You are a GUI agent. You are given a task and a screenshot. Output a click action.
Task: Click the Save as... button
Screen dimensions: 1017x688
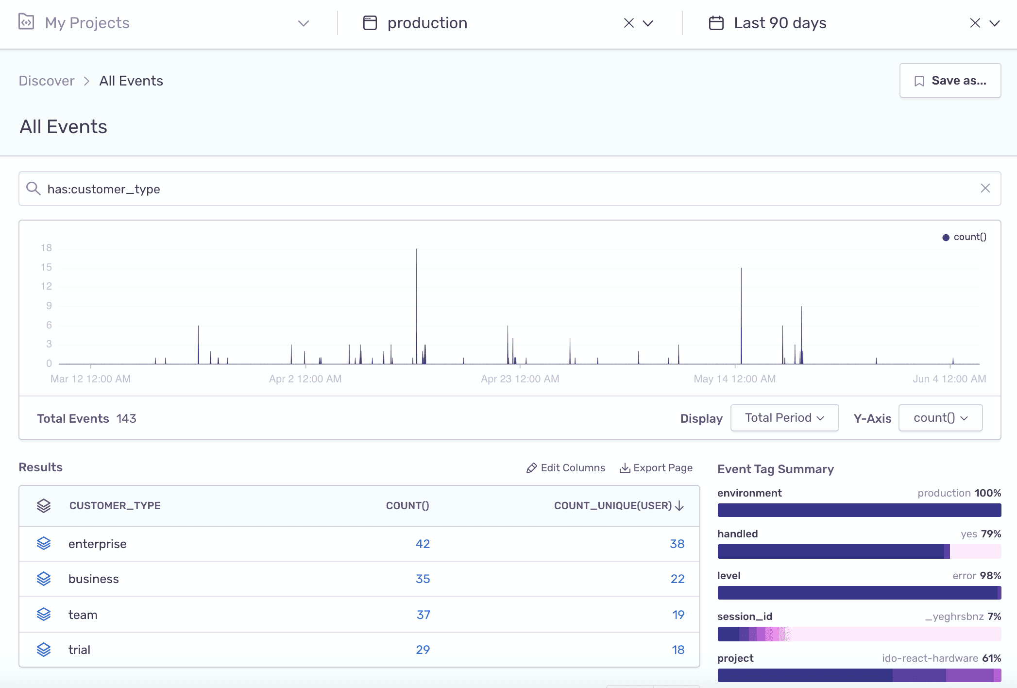949,81
